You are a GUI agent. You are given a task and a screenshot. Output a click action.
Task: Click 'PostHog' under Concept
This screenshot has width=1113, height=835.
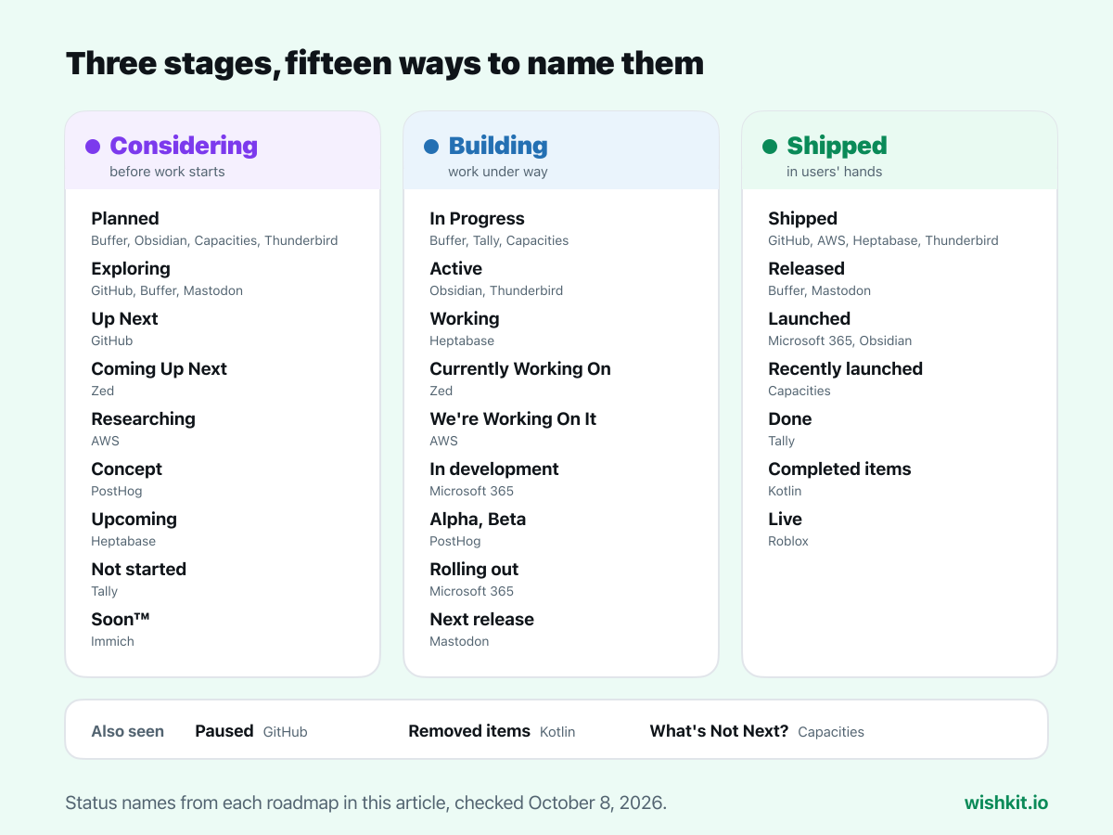tap(117, 491)
